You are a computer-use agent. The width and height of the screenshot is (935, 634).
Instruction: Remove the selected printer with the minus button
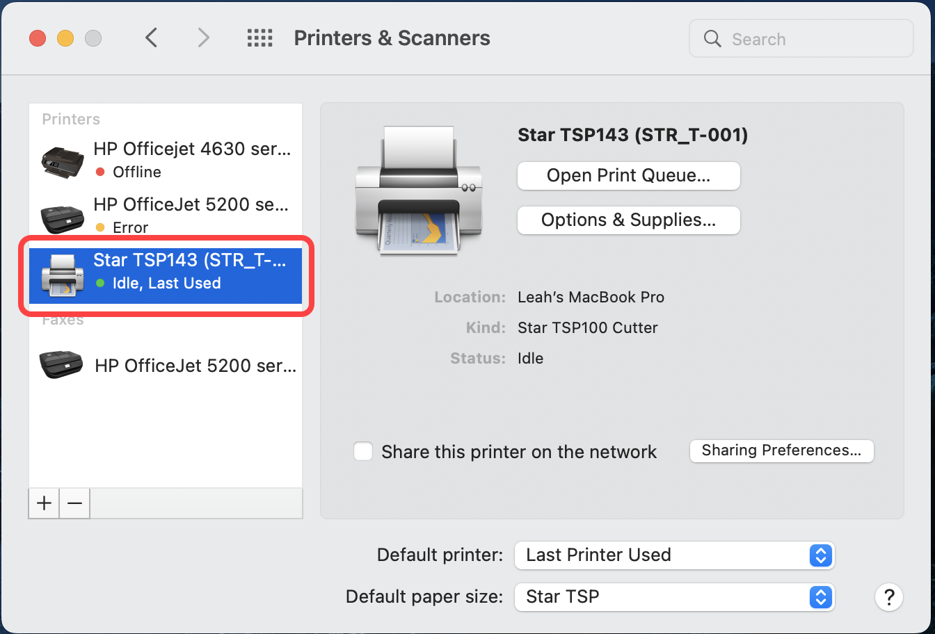tap(75, 503)
